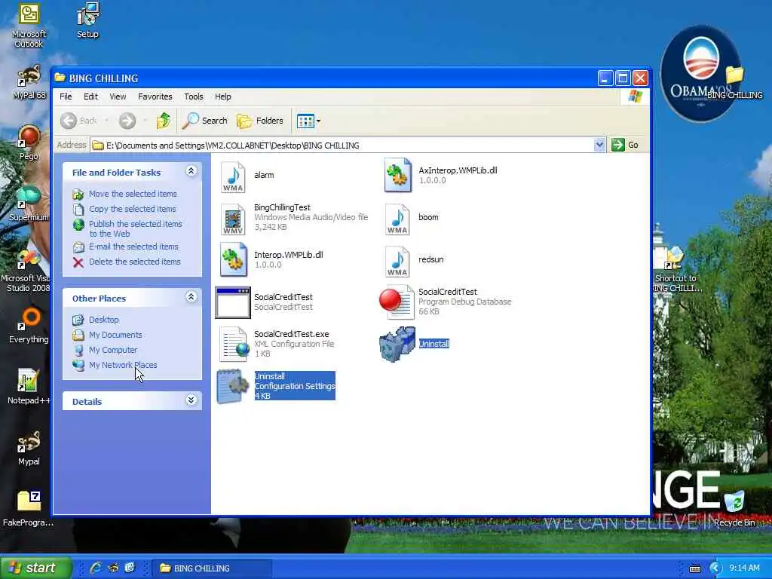This screenshot has height=579, width=772.
Task: Select the Recycle Bin desktop icon
Action: point(734,509)
